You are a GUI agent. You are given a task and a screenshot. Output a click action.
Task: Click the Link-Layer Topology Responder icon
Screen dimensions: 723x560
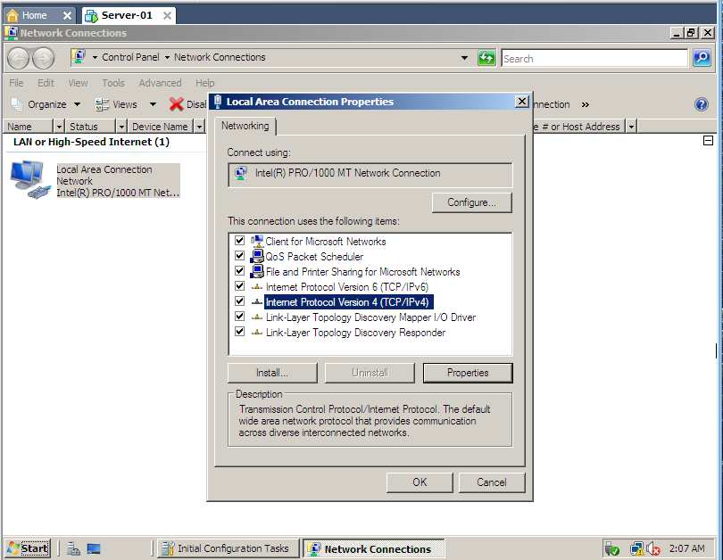pos(257,333)
